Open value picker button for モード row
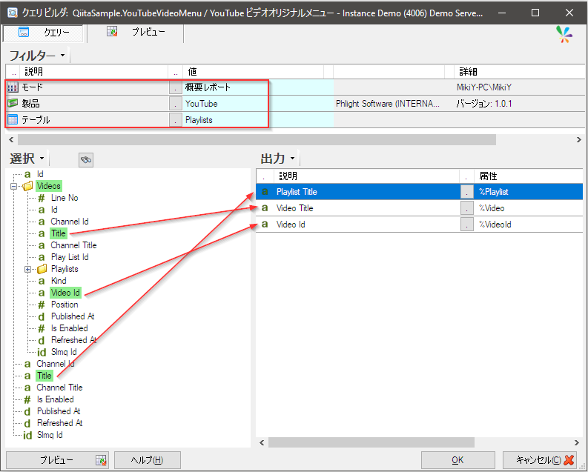The width and height of the screenshot is (588, 472). point(175,87)
